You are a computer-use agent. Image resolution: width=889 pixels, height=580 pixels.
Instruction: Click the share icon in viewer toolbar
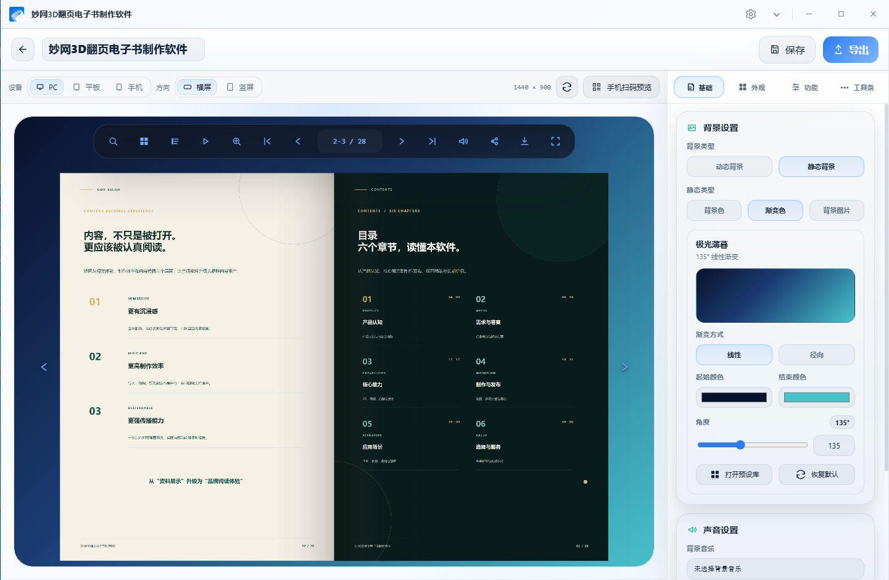[x=494, y=141]
